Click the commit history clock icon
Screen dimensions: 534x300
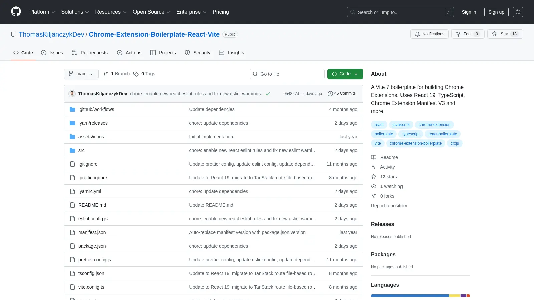coord(330,94)
